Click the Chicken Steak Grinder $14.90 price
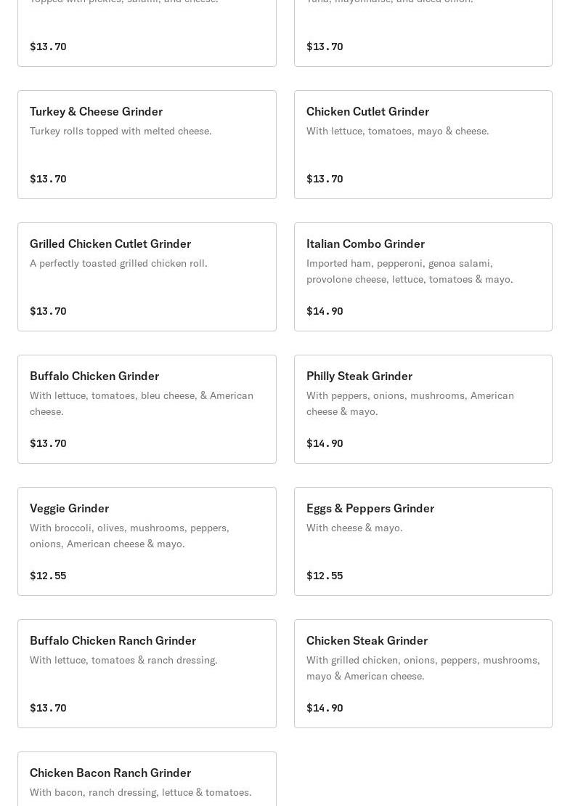This screenshot has height=806, width=570. point(325,708)
